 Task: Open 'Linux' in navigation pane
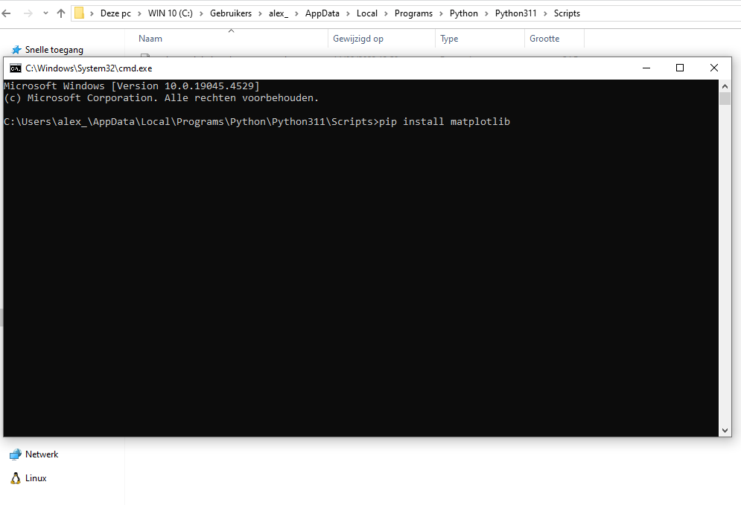pyautogui.click(x=36, y=478)
